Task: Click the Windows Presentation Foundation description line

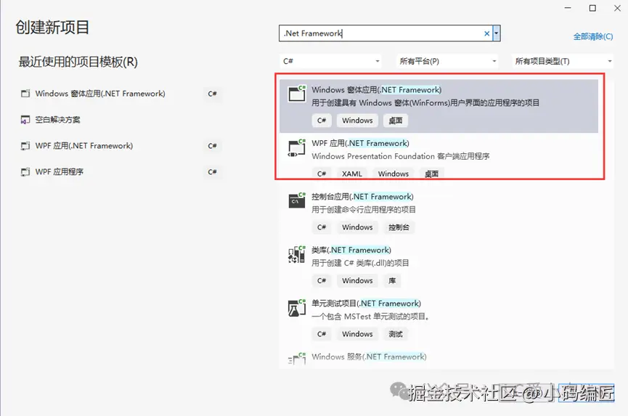Action: 401,156
